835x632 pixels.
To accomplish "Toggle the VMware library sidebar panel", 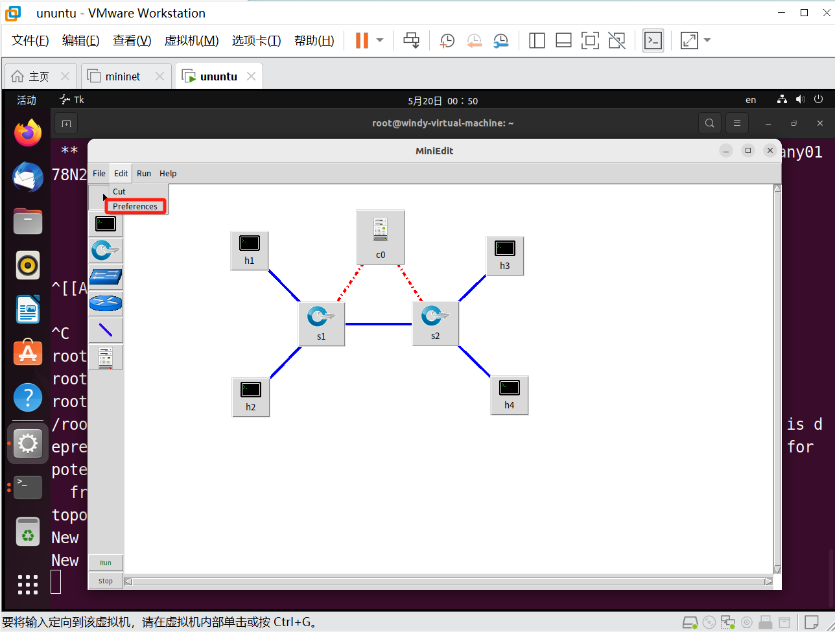I will [537, 40].
